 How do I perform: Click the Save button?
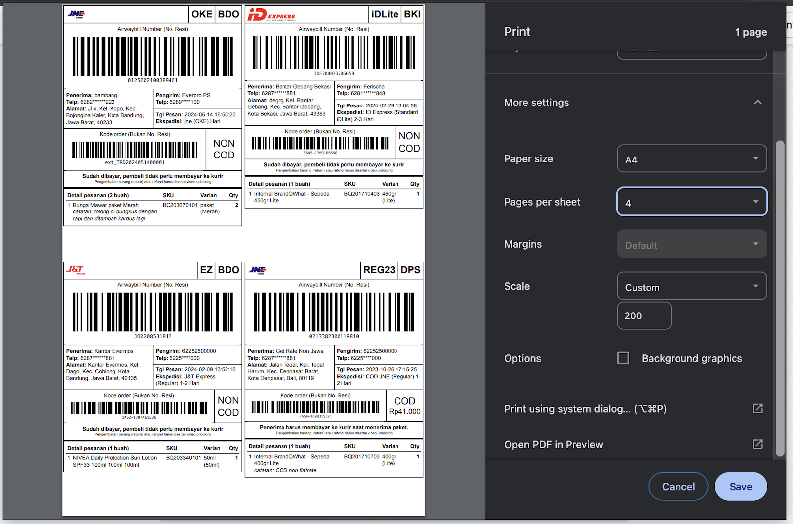click(740, 487)
